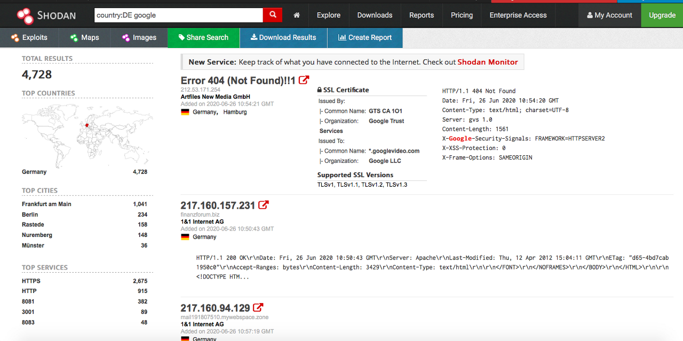Filter by 3001 service
683x341 pixels.
click(28, 312)
